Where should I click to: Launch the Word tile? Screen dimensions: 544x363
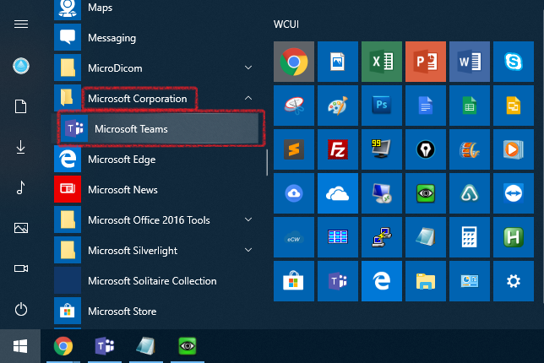pos(470,62)
